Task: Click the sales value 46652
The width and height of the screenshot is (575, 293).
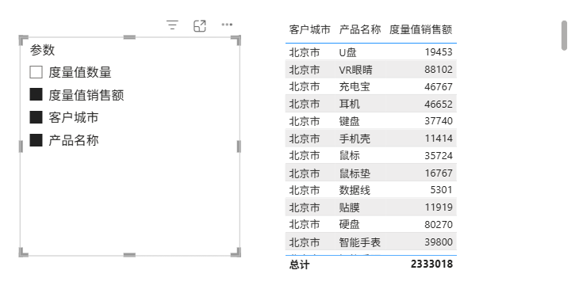Action: [439, 104]
